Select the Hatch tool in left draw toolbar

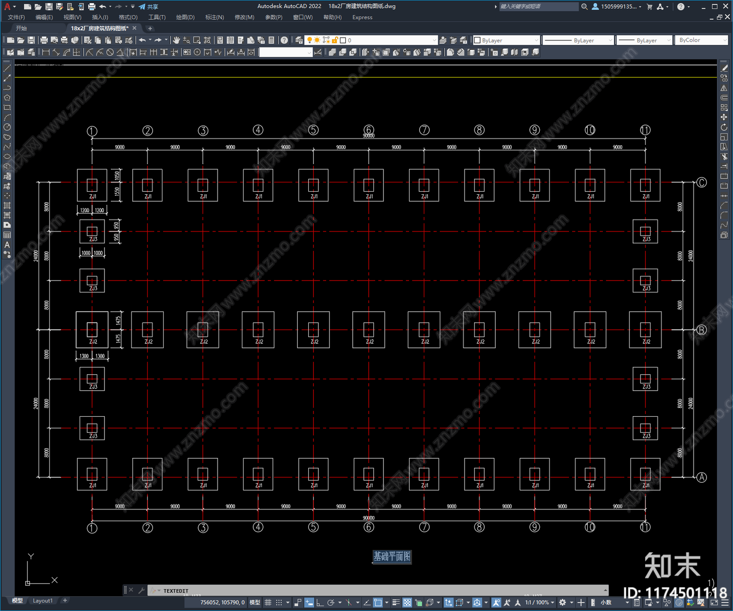tap(7, 205)
